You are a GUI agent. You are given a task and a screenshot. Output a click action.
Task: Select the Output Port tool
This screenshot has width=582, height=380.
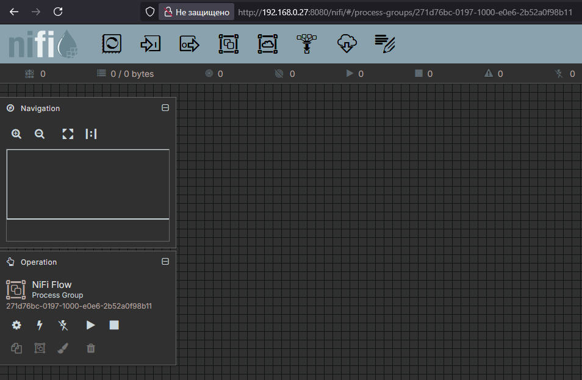click(189, 43)
